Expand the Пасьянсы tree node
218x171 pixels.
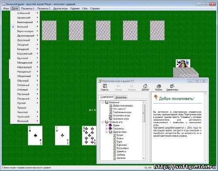pyautogui.click(x=106, y=128)
